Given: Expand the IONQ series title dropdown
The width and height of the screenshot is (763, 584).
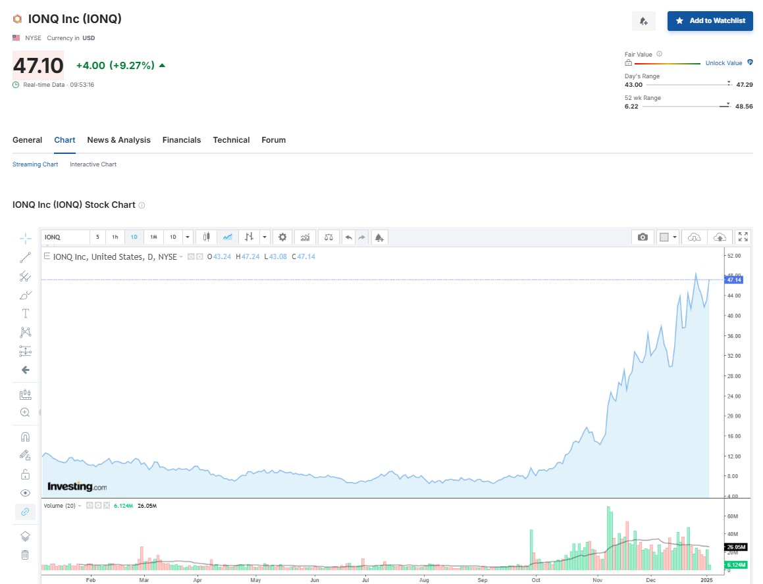Looking at the screenshot, I should coord(181,256).
